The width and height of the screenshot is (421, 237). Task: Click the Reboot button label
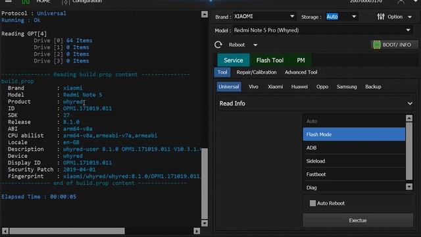[237, 45]
